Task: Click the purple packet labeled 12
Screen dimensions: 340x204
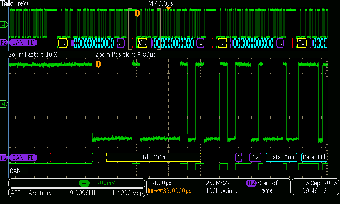Action: click(255, 157)
